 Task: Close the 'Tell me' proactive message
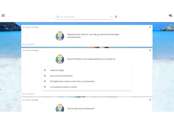click(x=150, y=100)
